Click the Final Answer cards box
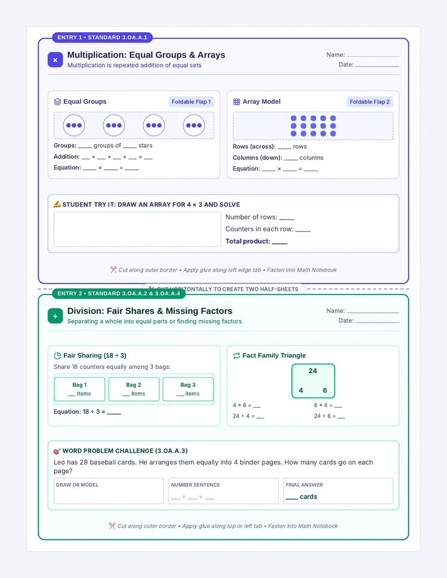447x578 pixels. [x=338, y=491]
